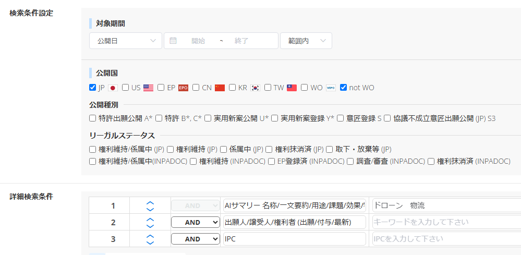521x255 pixels.
Task: Click the up/down reorder arrows in row 1
Action: 150,205
